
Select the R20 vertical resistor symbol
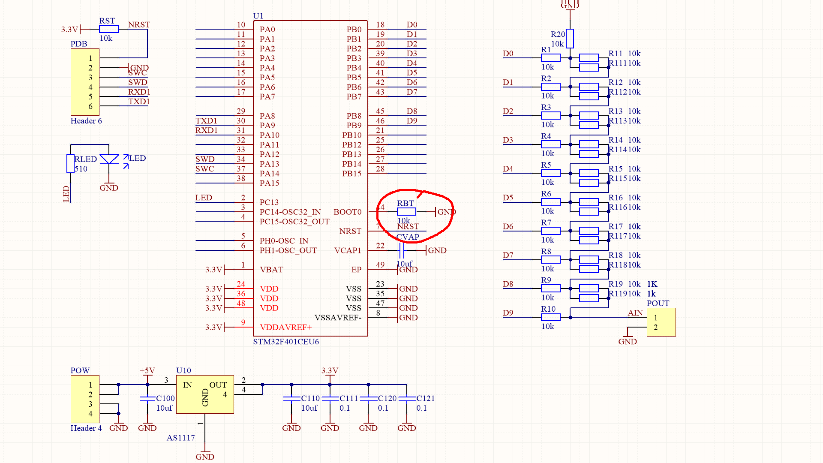[570, 39]
